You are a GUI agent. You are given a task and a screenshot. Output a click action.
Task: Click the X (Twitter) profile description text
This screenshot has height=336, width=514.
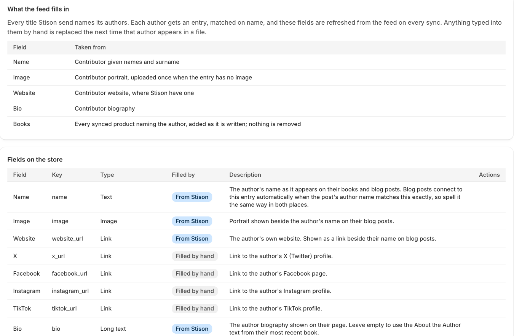(x=281, y=256)
